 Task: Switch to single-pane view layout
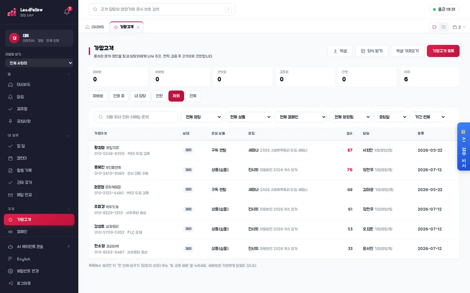click(x=434, y=27)
